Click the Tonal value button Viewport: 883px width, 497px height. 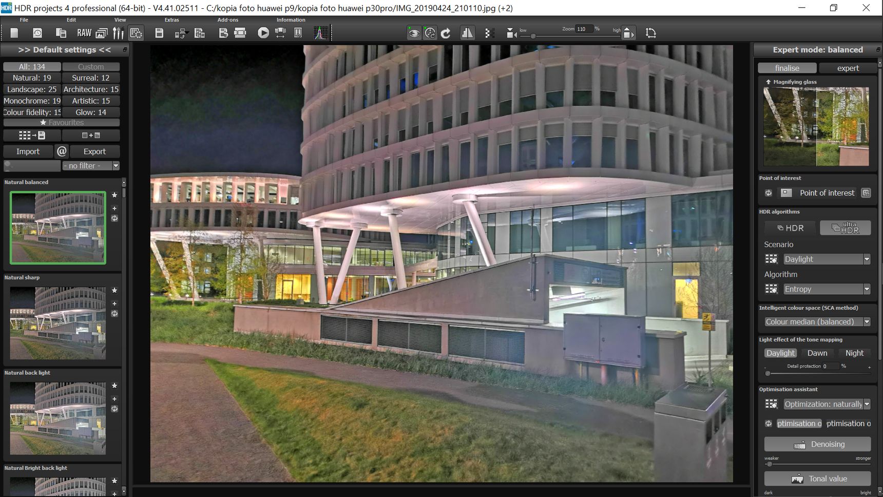pos(817,479)
